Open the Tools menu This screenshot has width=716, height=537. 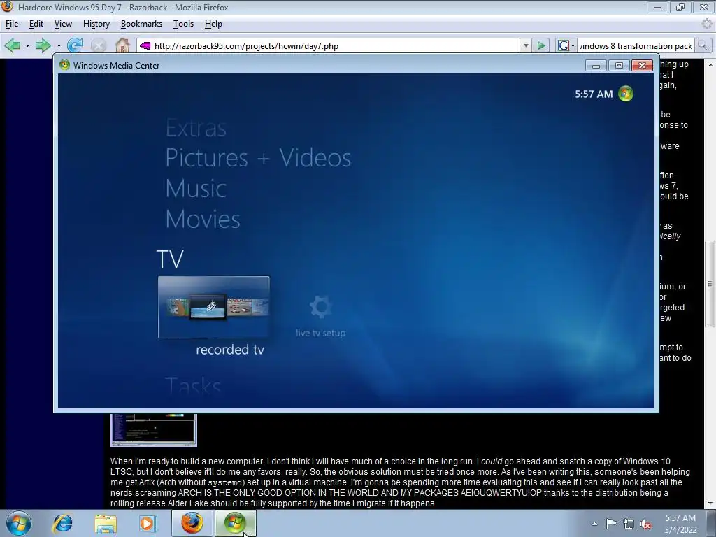click(x=184, y=24)
